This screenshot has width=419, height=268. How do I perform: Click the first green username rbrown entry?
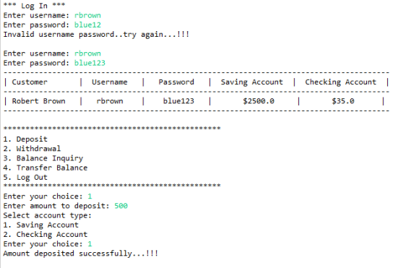[87, 15]
